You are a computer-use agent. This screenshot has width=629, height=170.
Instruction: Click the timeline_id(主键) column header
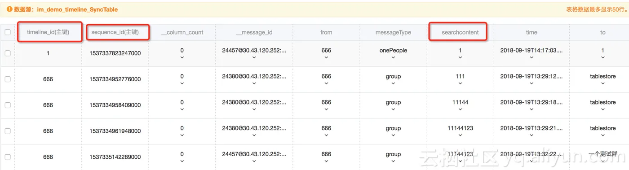(48, 32)
